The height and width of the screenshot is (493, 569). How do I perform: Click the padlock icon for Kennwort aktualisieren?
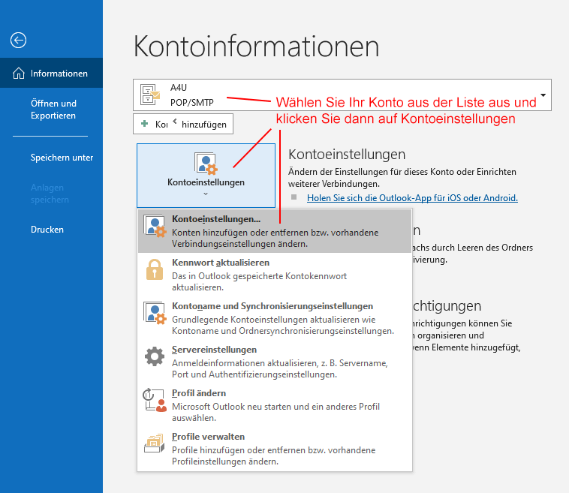[155, 270]
